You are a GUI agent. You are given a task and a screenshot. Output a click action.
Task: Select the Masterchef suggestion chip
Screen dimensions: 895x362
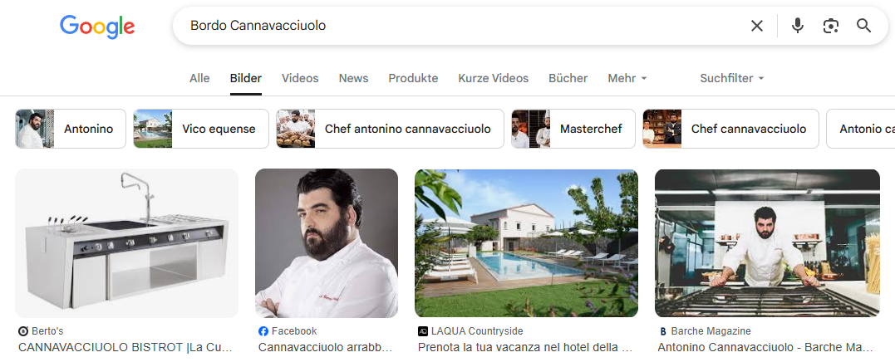[x=573, y=129]
